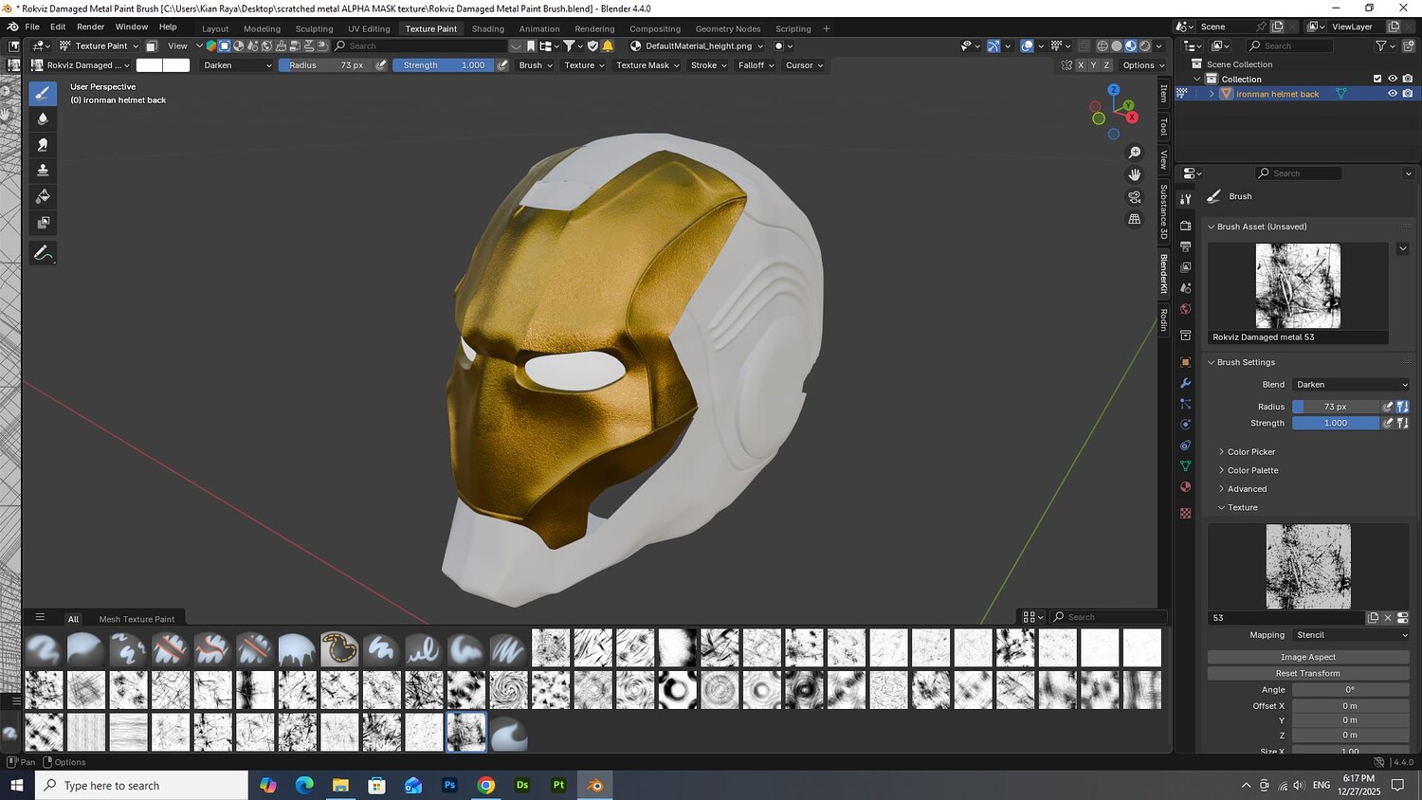Switch between perspective and orthographic view icon

pyautogui.click(x=1135, y=219)
